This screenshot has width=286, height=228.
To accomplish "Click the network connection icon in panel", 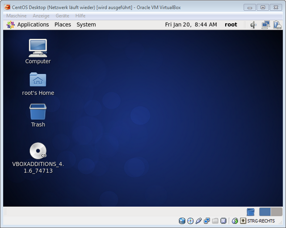I will point(265,25).
